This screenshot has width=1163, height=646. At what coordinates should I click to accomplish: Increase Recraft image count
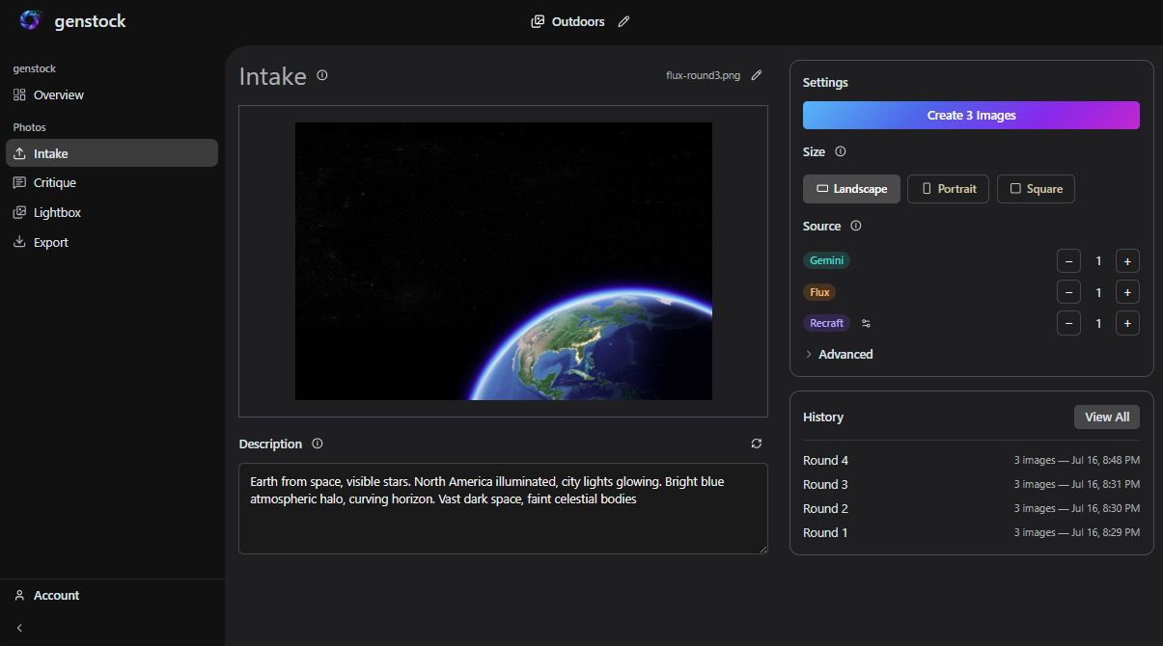1127,323
